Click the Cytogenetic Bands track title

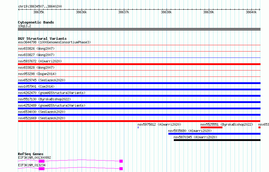point(36,22)
